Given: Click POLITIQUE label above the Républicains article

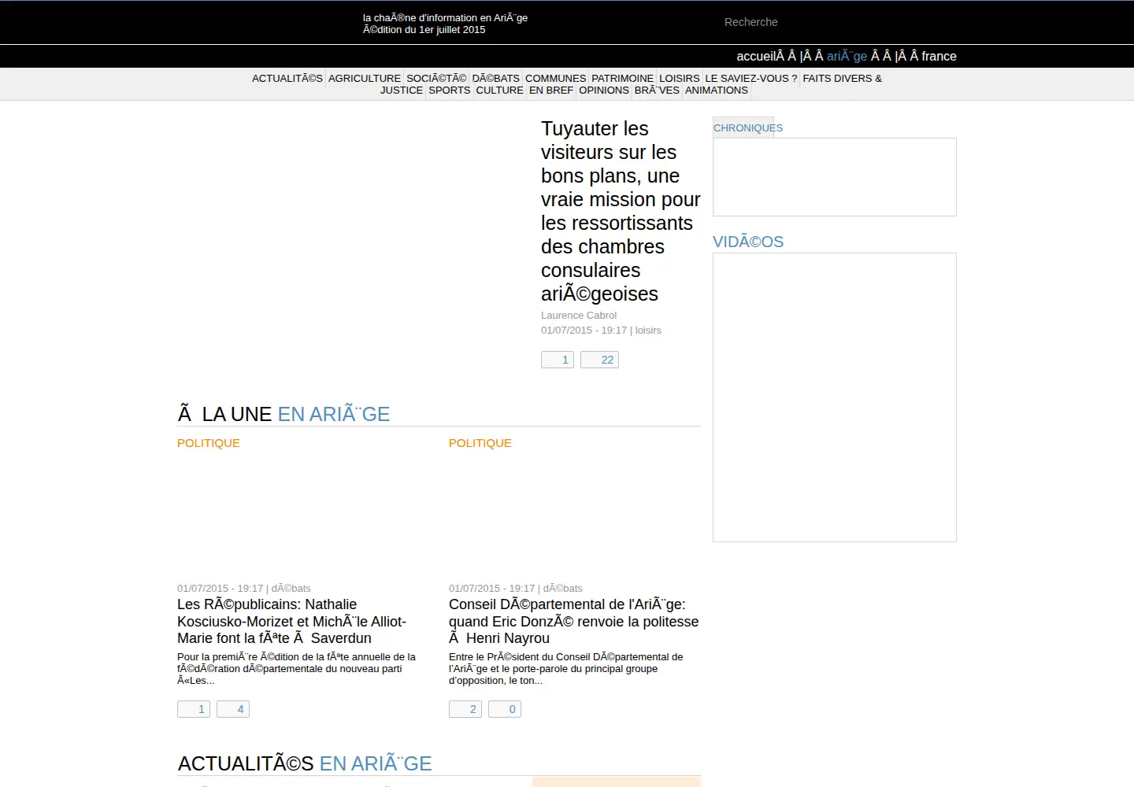Looking at the screenshot, I should 209,443.
